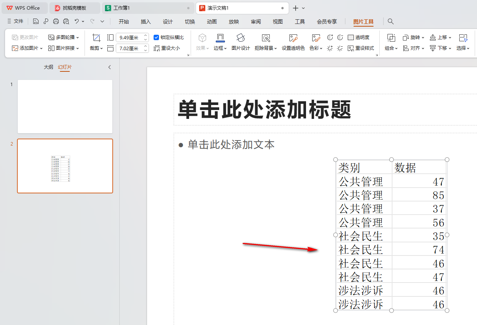Switch to the 设计 ribbon tab
Screen dimensions: 477x325
[x=168, y=22]
